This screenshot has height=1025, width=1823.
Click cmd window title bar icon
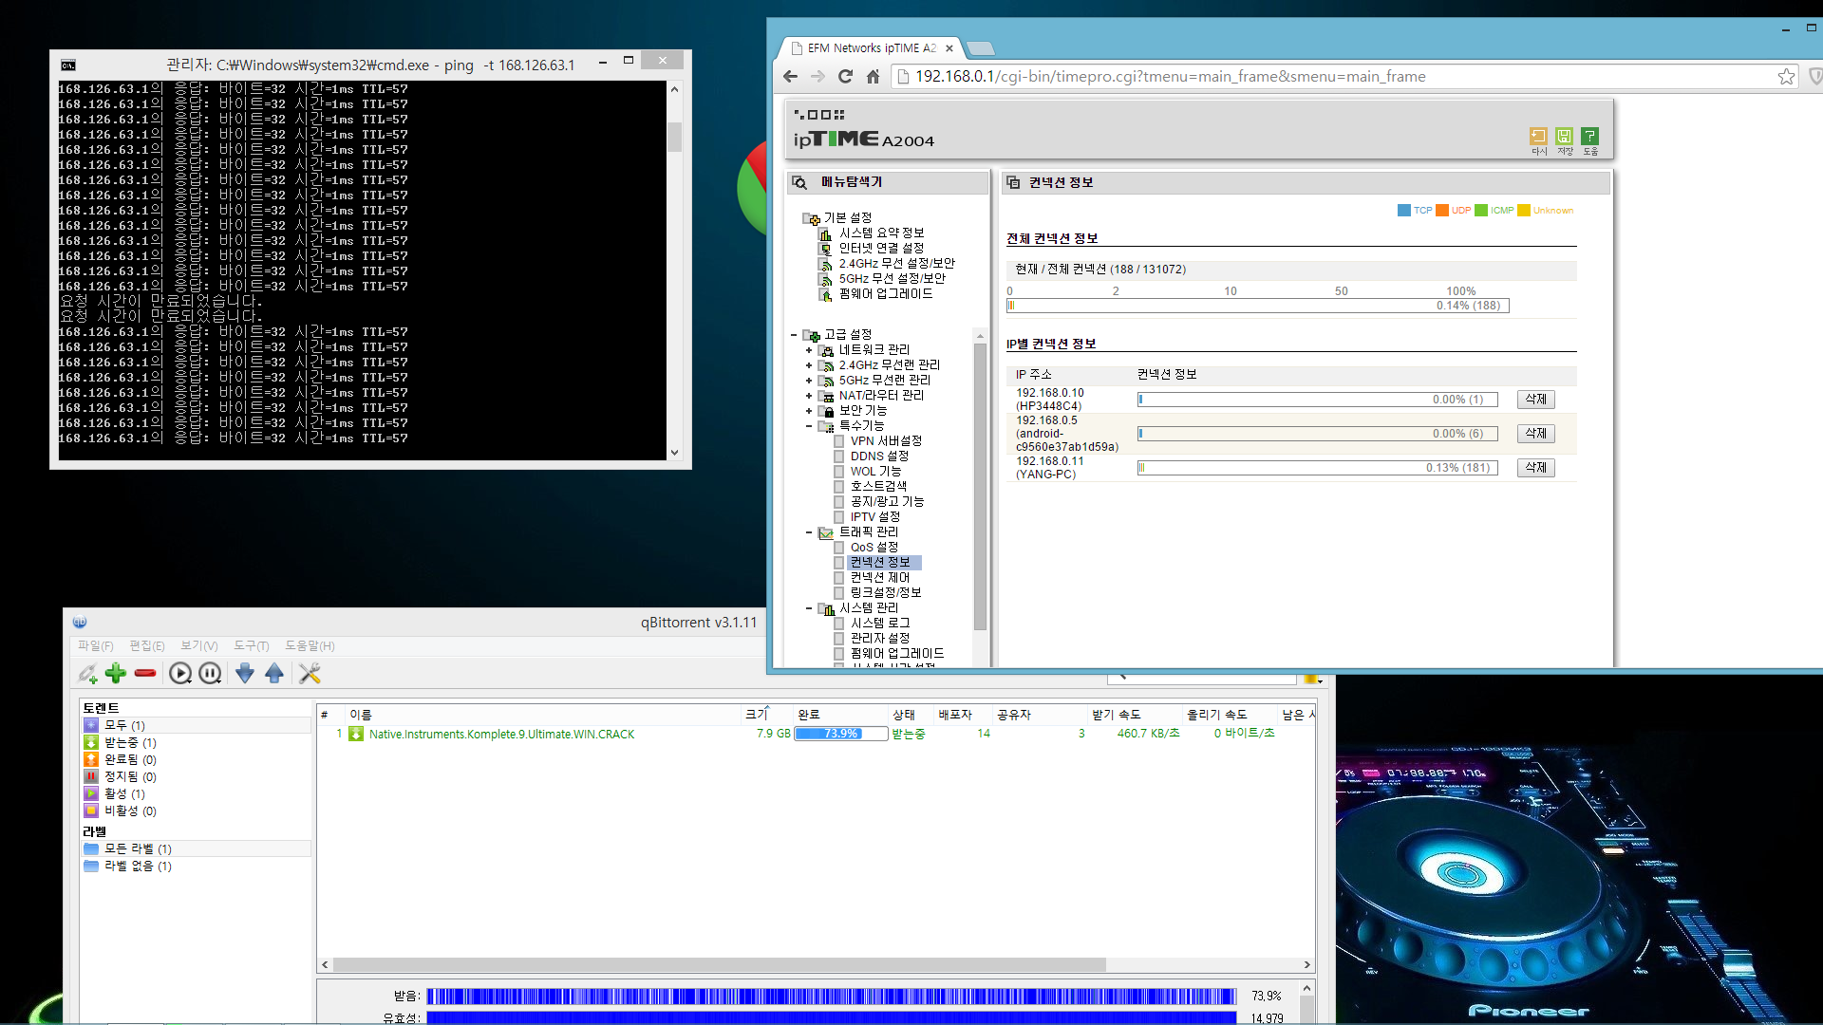tap(68, 65)
